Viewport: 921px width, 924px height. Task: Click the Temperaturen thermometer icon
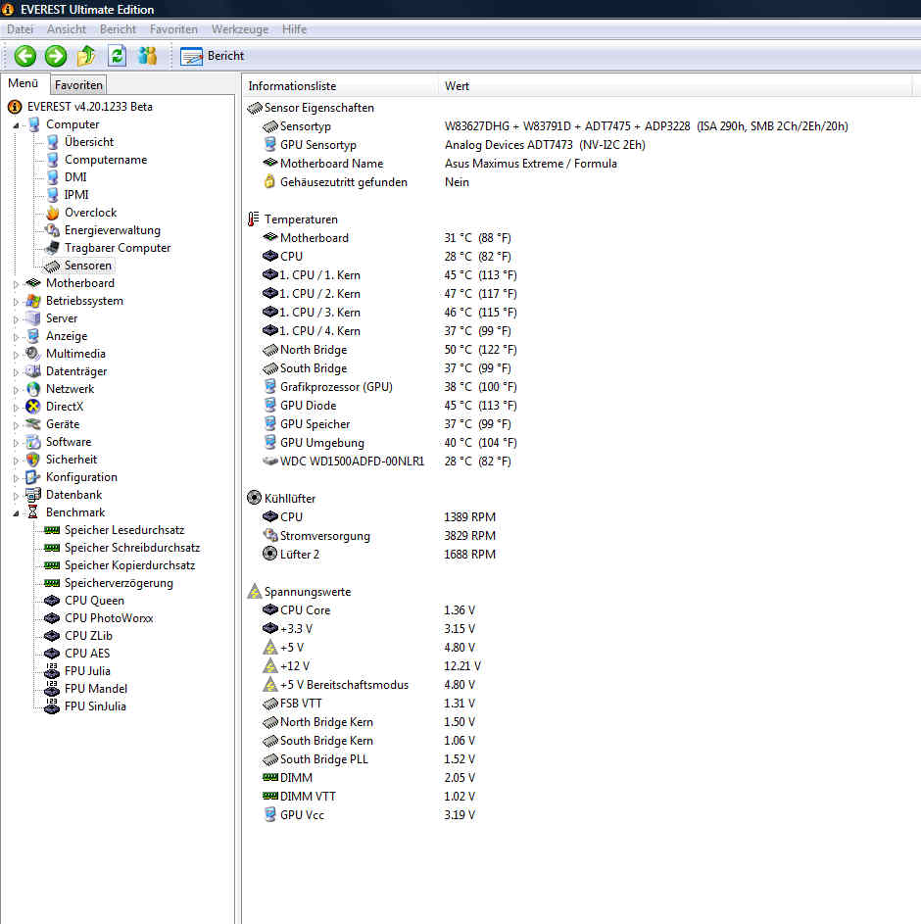254,219
